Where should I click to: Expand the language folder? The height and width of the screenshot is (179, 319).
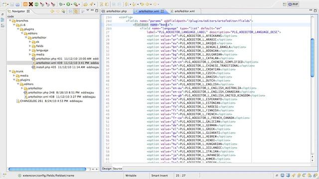[x=30, y=50]
